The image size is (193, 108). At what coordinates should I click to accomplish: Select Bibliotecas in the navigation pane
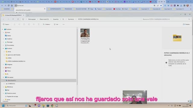[x=10, y=87]
